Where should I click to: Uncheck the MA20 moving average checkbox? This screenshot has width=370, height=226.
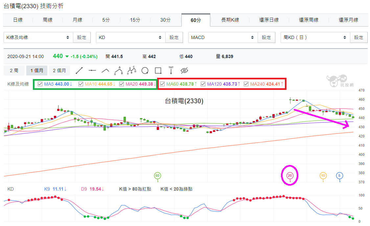(x=122, y=84)
